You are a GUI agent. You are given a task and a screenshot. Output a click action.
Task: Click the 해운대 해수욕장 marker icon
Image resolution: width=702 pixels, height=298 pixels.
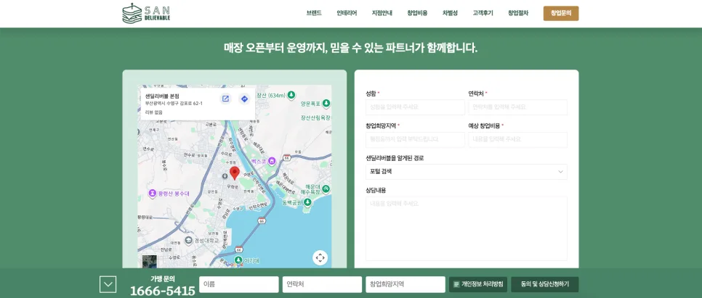326,189
